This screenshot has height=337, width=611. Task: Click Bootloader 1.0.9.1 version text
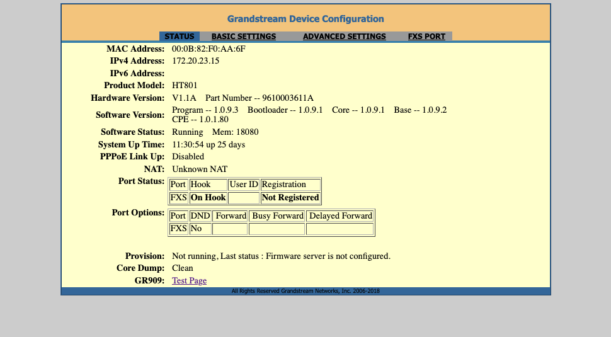click(x=285, y=110)
